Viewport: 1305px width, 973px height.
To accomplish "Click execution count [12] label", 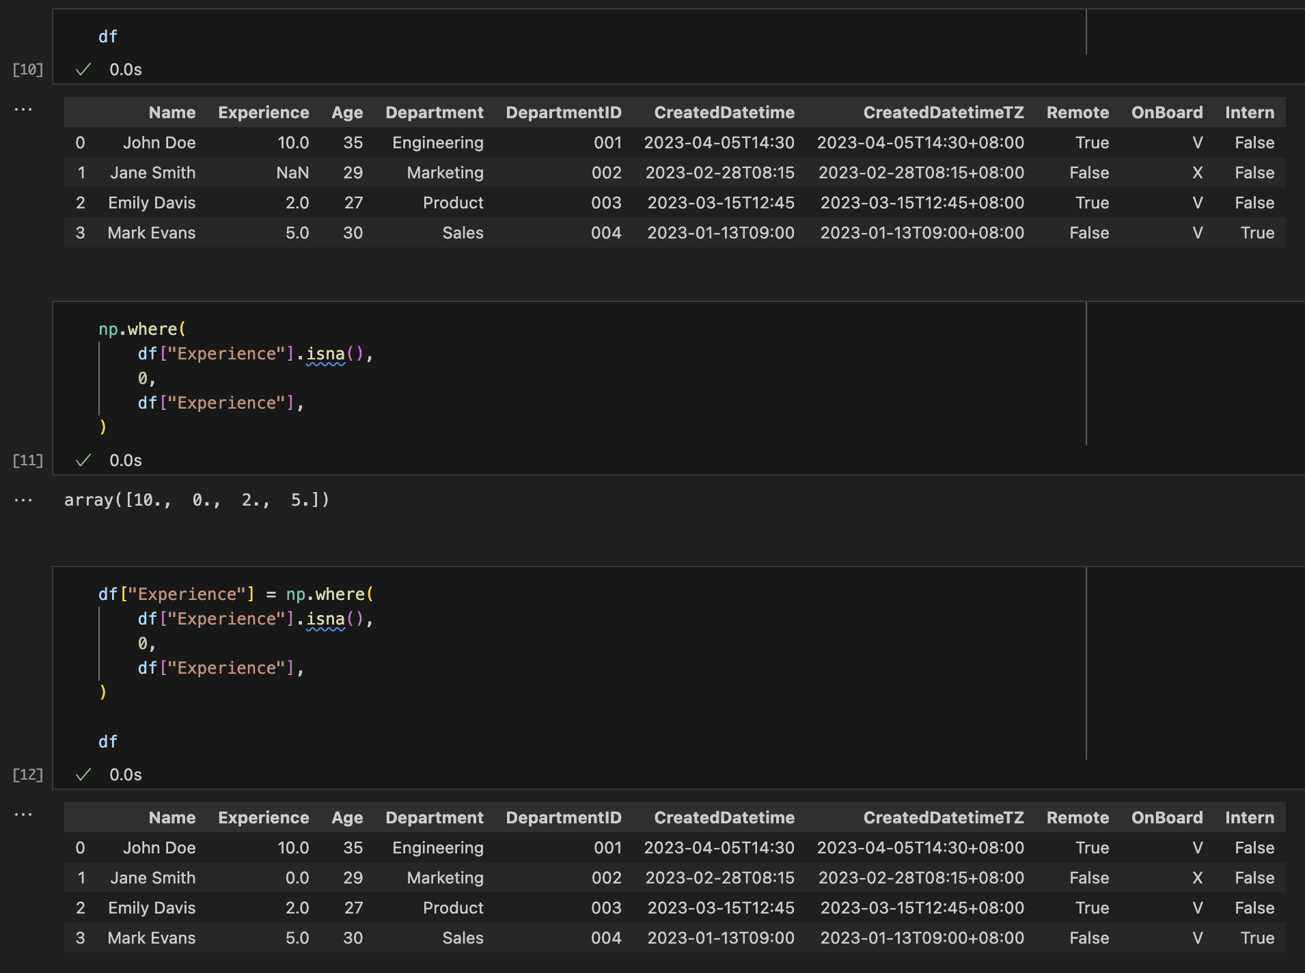I will click(x=28, y=774).
